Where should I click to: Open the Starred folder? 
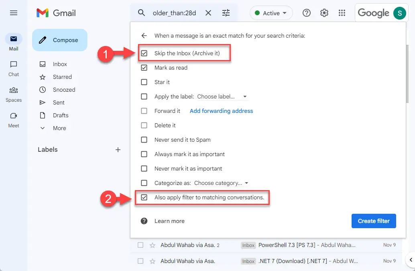click(x=62, y=77)
